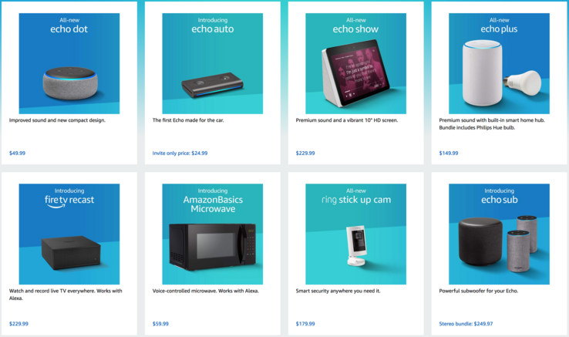Click the Invite only price: $24.99 link
Image resolution: width=569 pixels, height=337 pixels.
click(180, 153)
